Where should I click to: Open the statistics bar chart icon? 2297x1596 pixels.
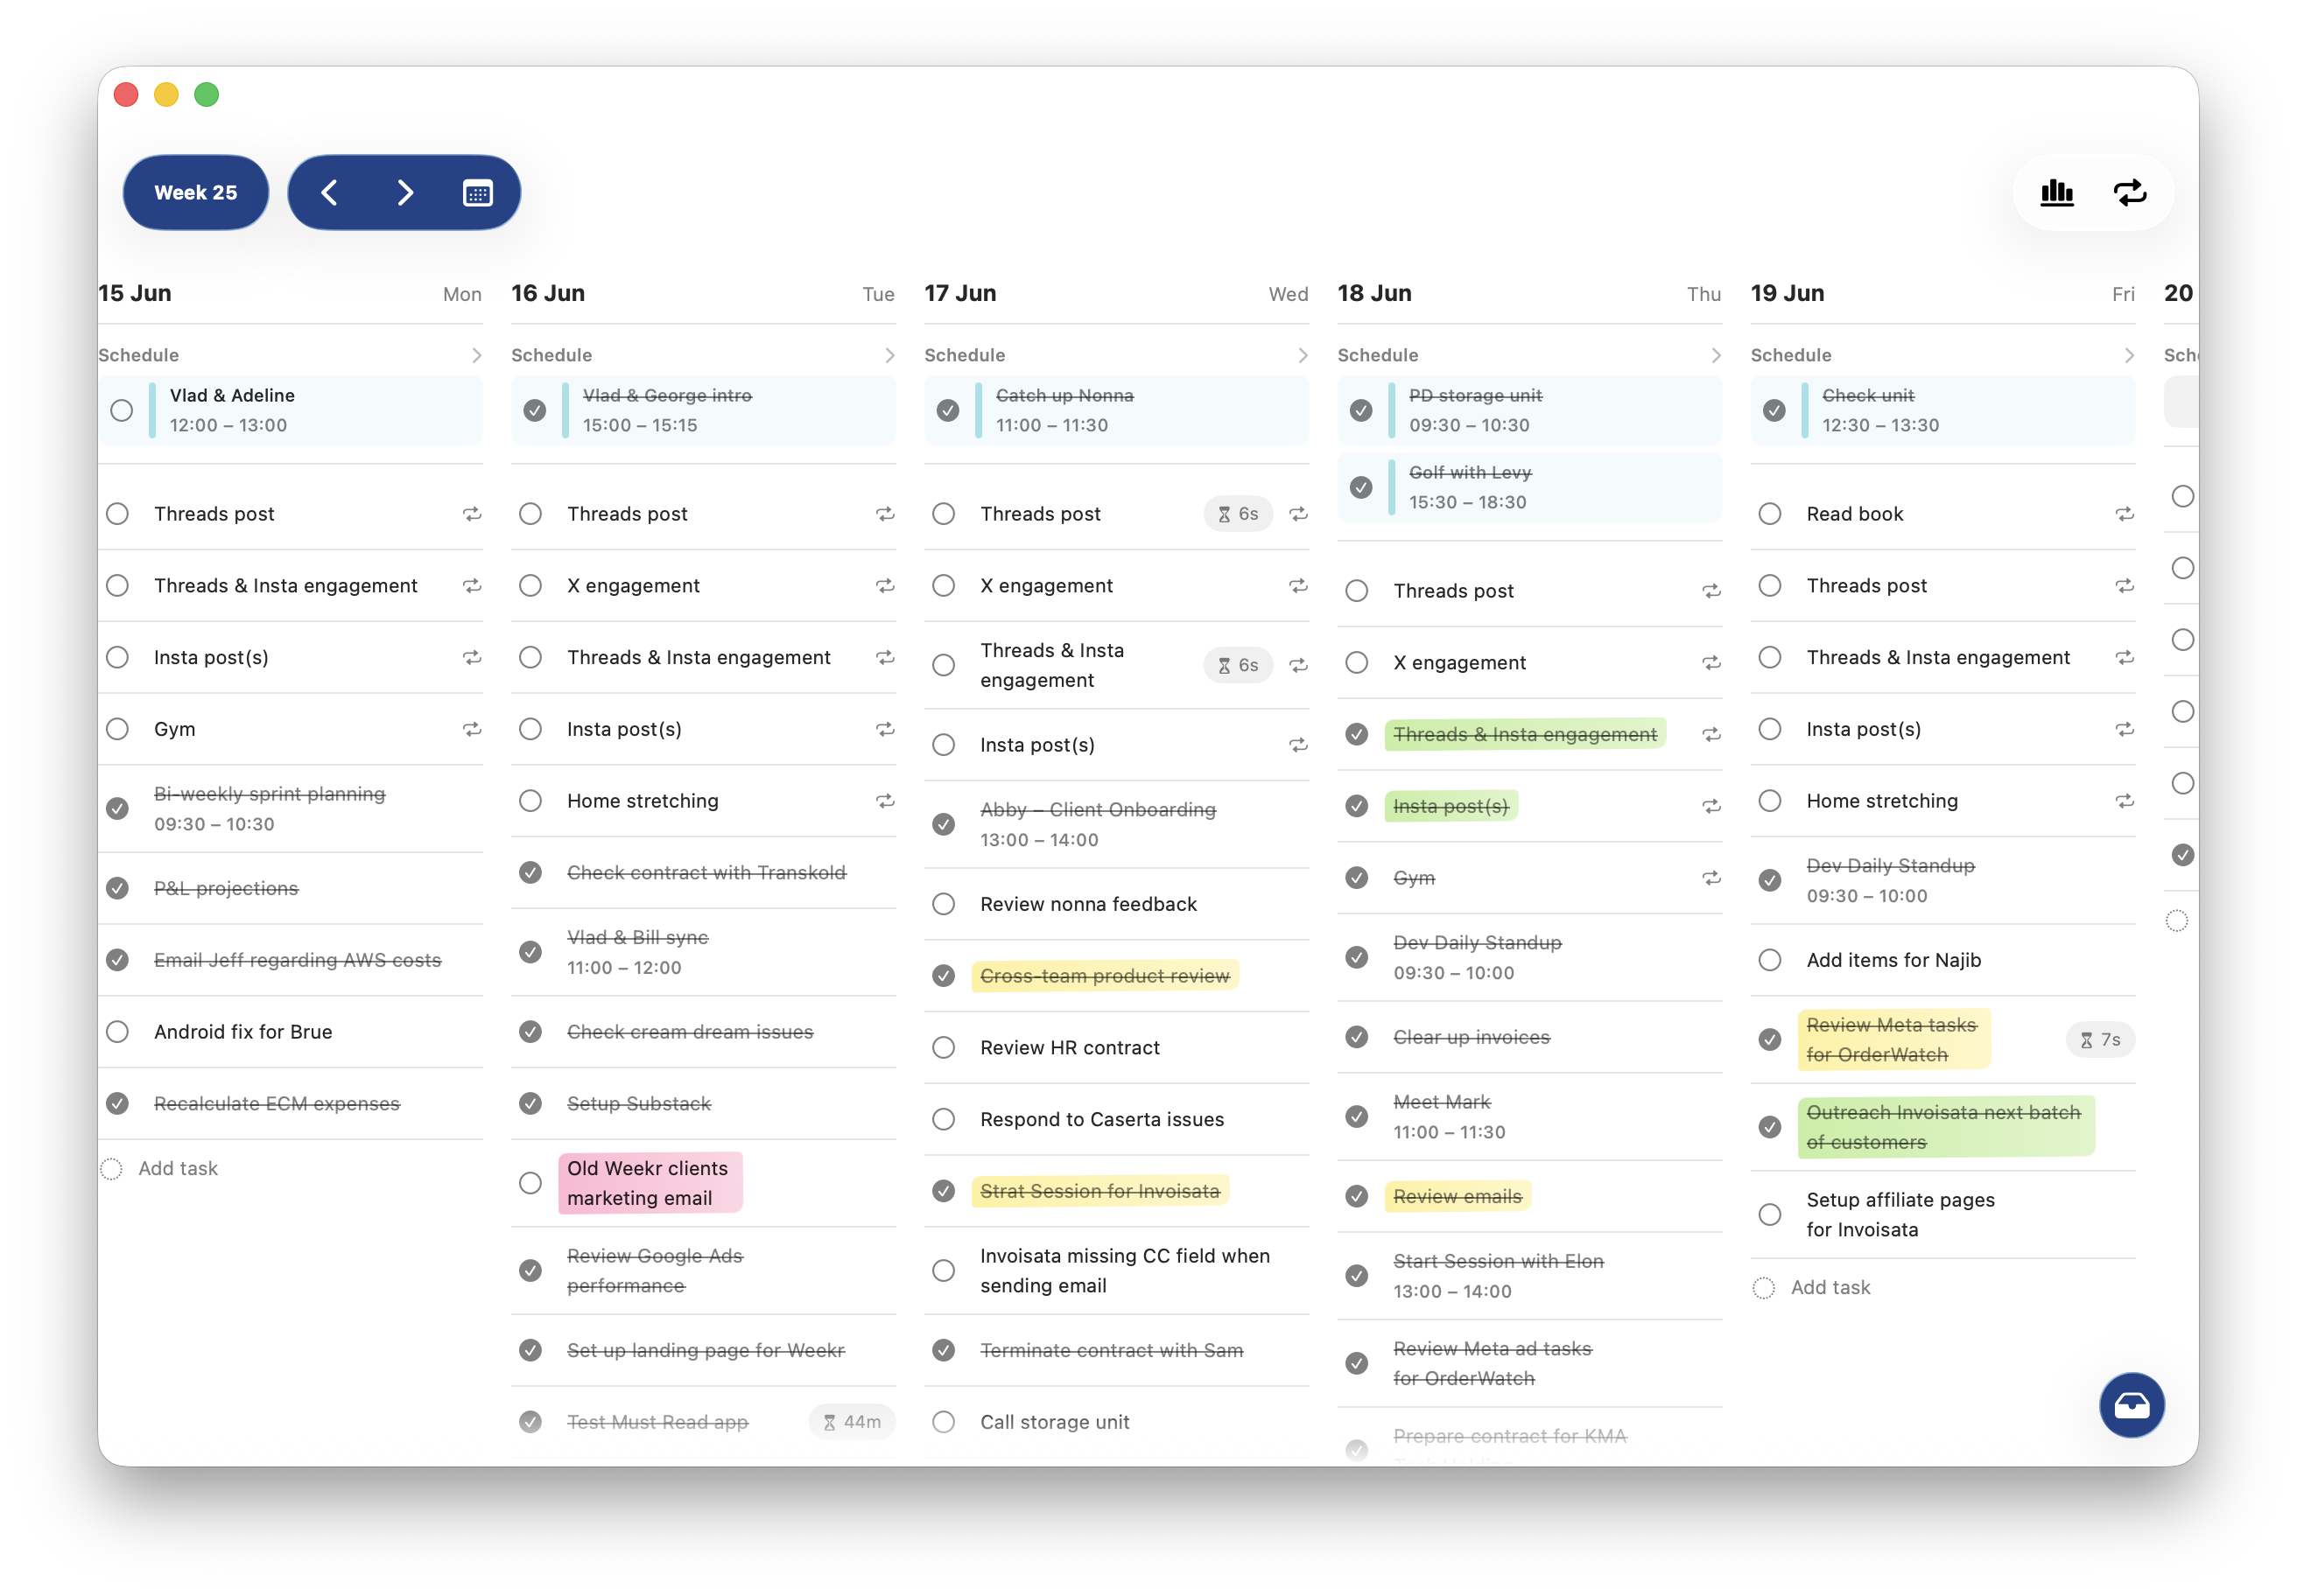tap(2056, 192)
